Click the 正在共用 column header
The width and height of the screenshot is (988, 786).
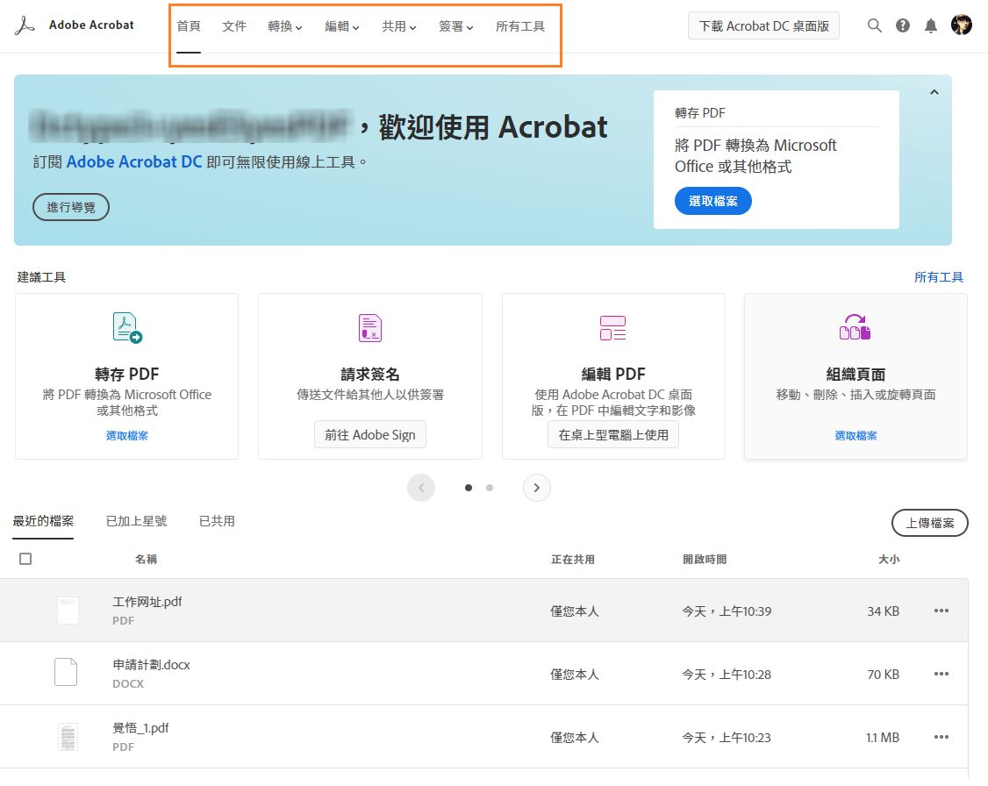572,559
